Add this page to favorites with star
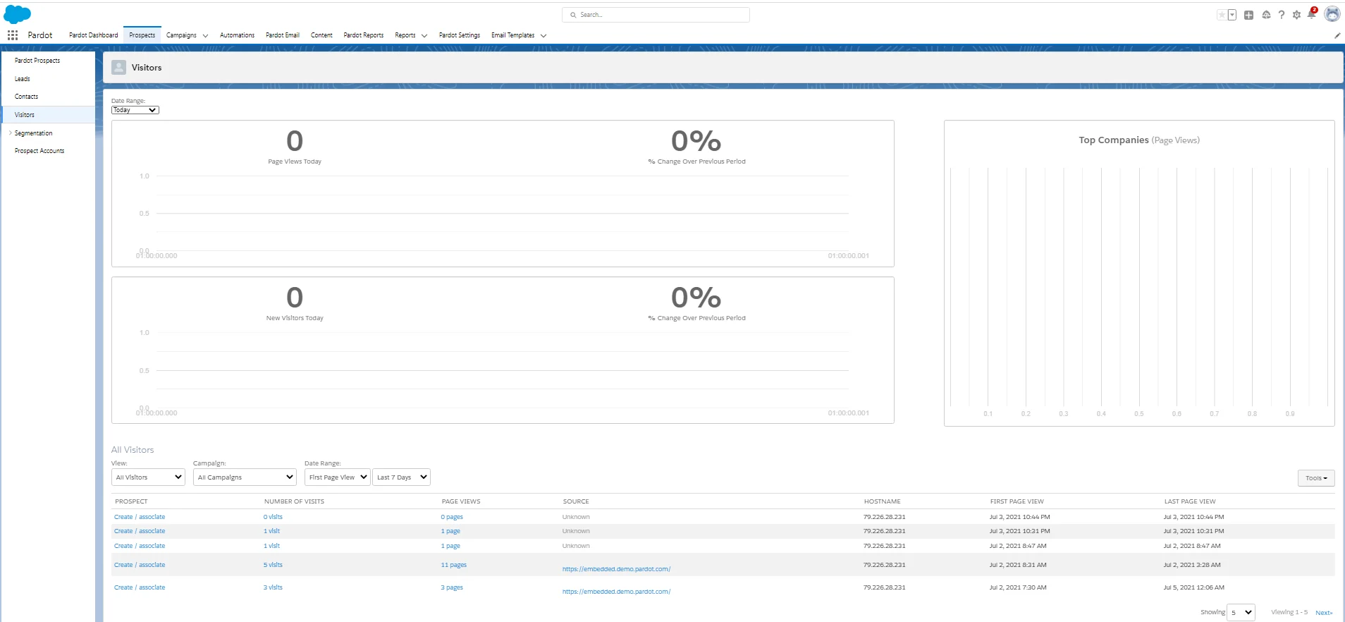 pos(1222,15)
